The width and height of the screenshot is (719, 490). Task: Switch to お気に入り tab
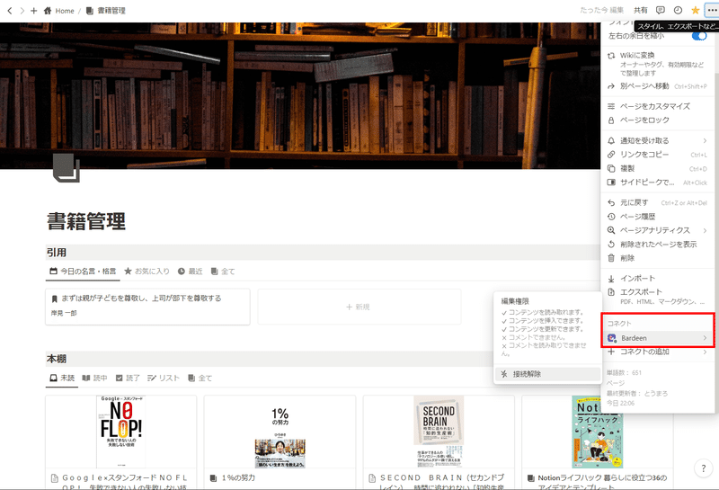(147, 272)
